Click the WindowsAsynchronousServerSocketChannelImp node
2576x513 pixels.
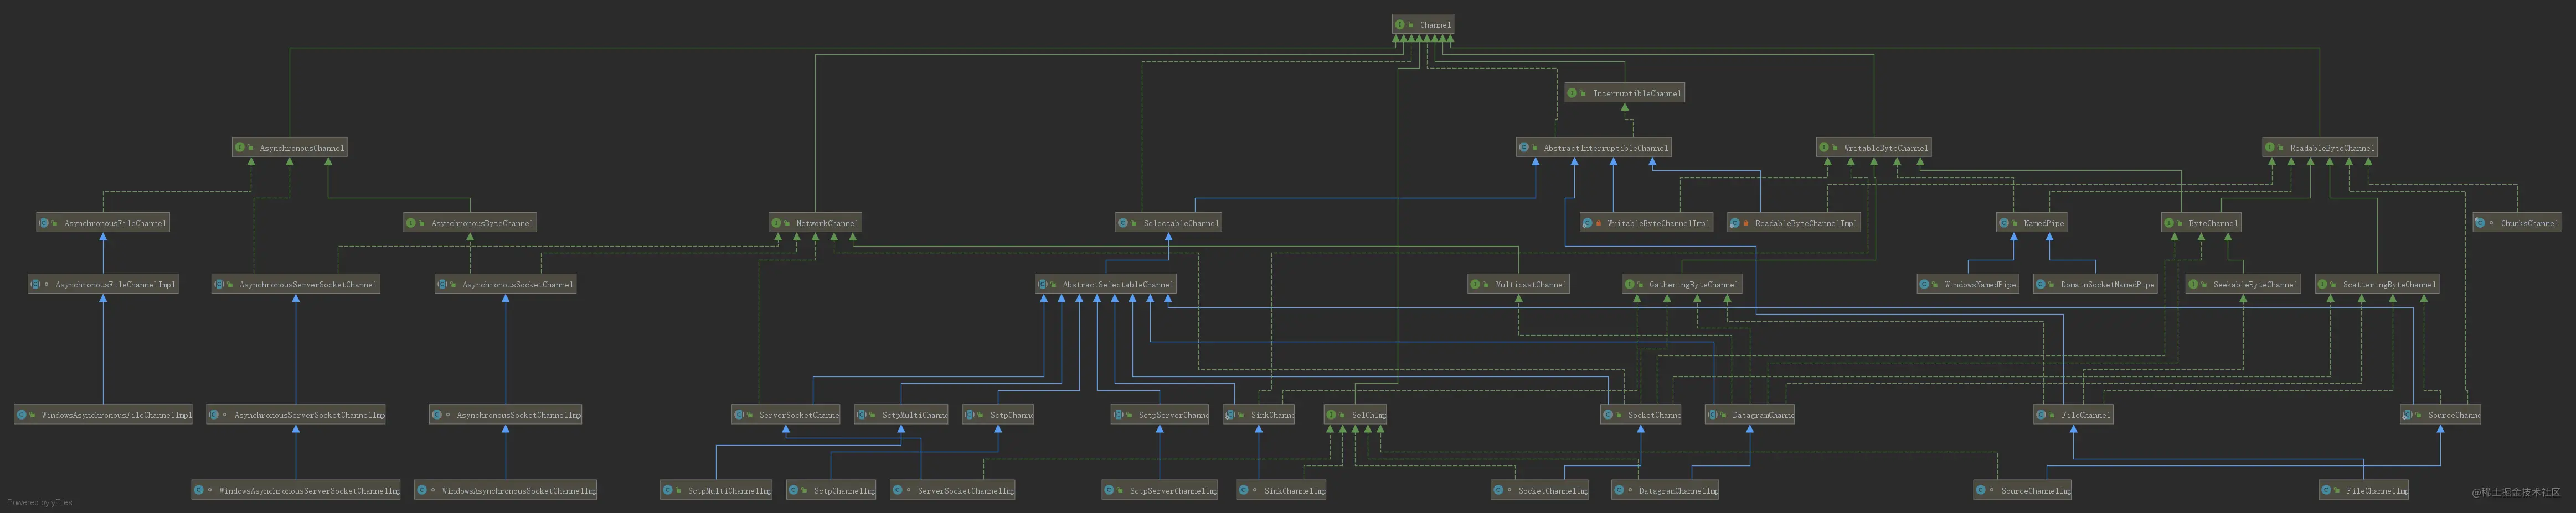coord(296,490)
